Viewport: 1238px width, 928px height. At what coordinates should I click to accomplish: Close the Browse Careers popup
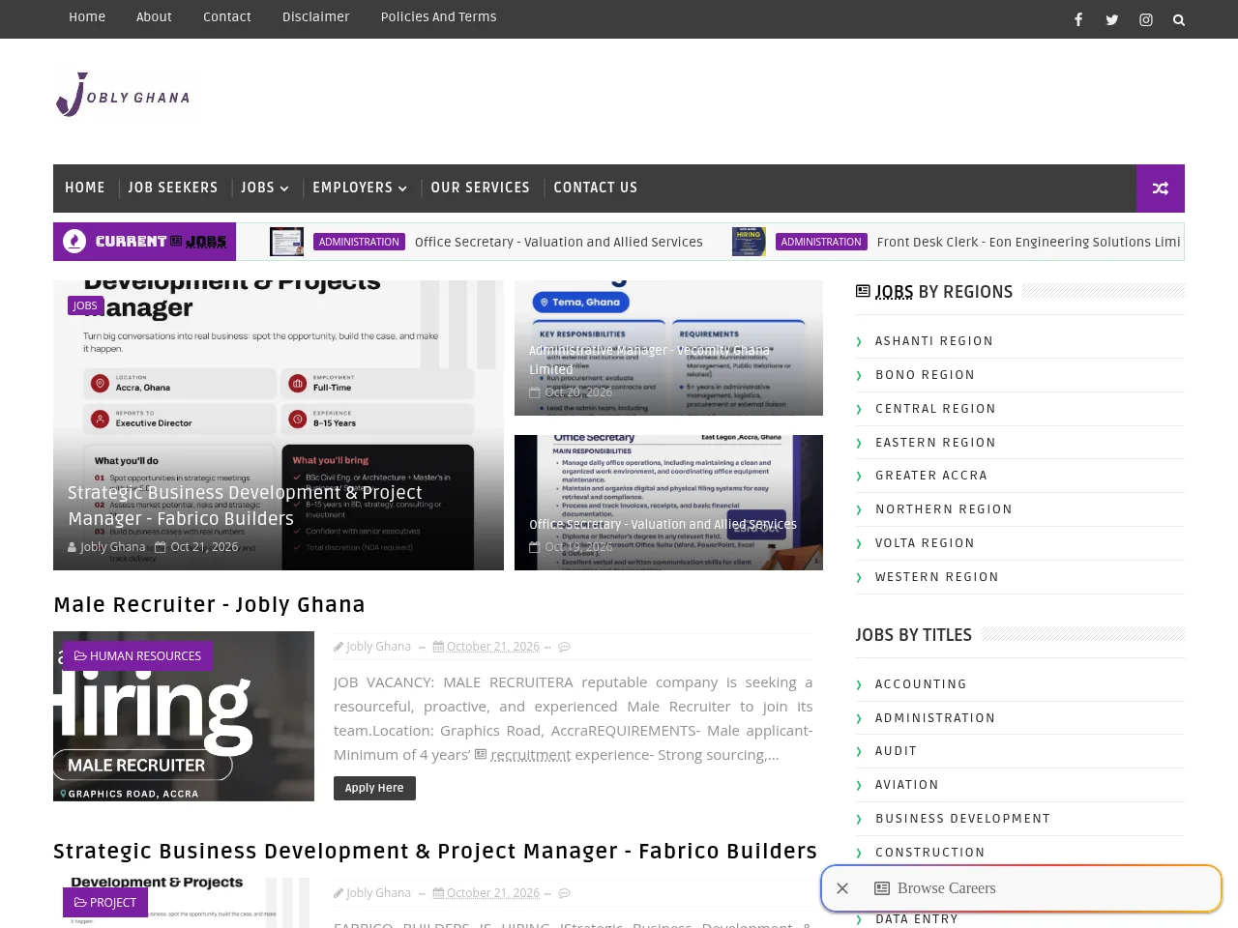(x=842, y=888)
